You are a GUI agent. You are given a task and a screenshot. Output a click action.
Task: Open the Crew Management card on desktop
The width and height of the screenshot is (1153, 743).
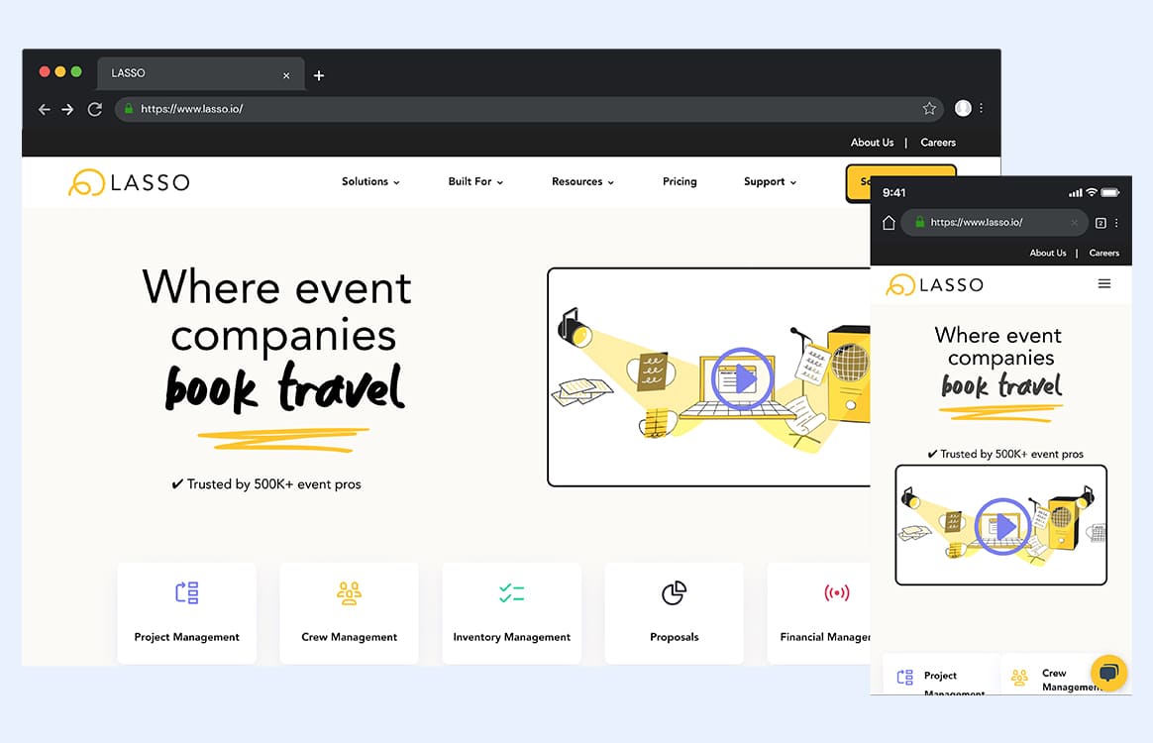point(350,613)
